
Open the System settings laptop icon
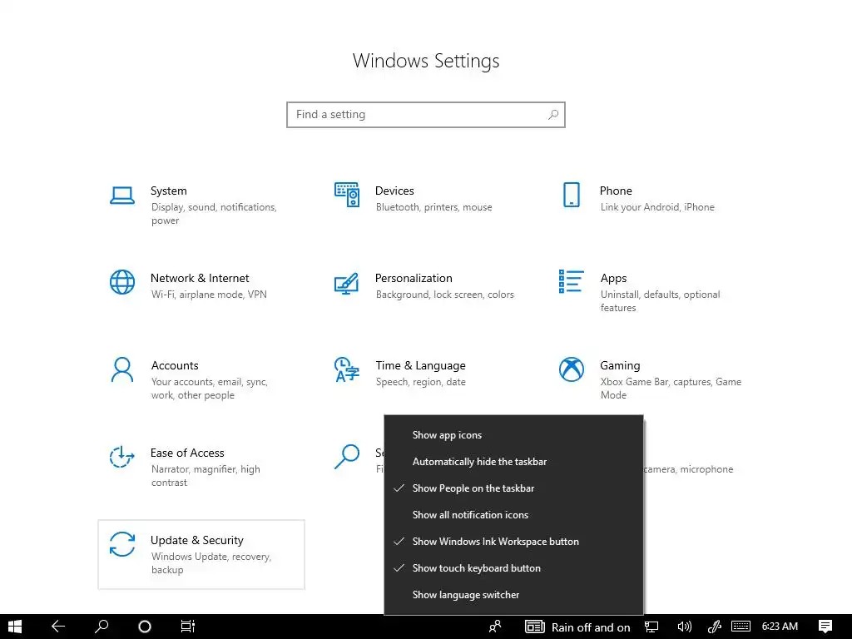[122, 196]
